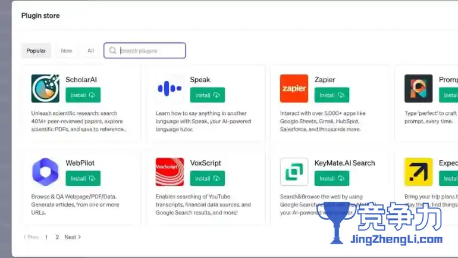
Task: Show the All plugins tab
Action: coord(90,51)
